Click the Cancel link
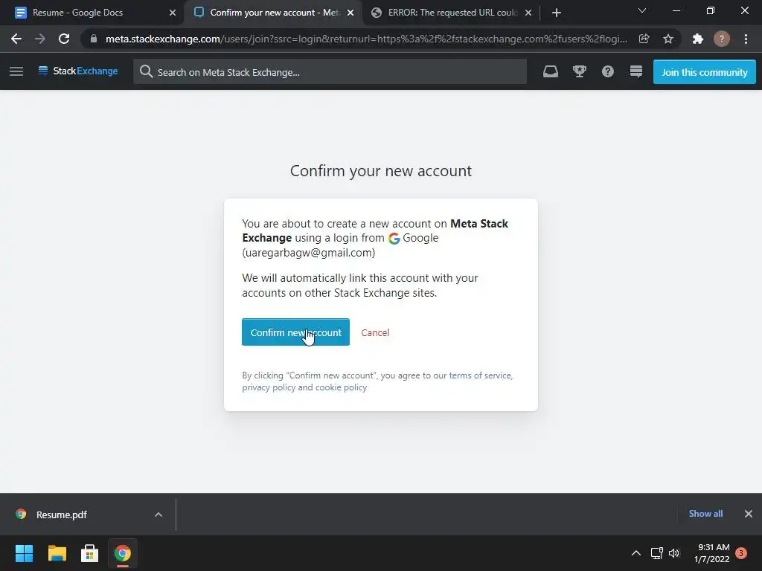This screenshot has width=762, height=571. [x=375, y=332]
